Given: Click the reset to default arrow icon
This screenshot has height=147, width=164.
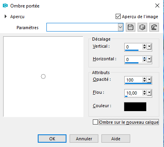Looking at the screenshot, I should (154, 27).
